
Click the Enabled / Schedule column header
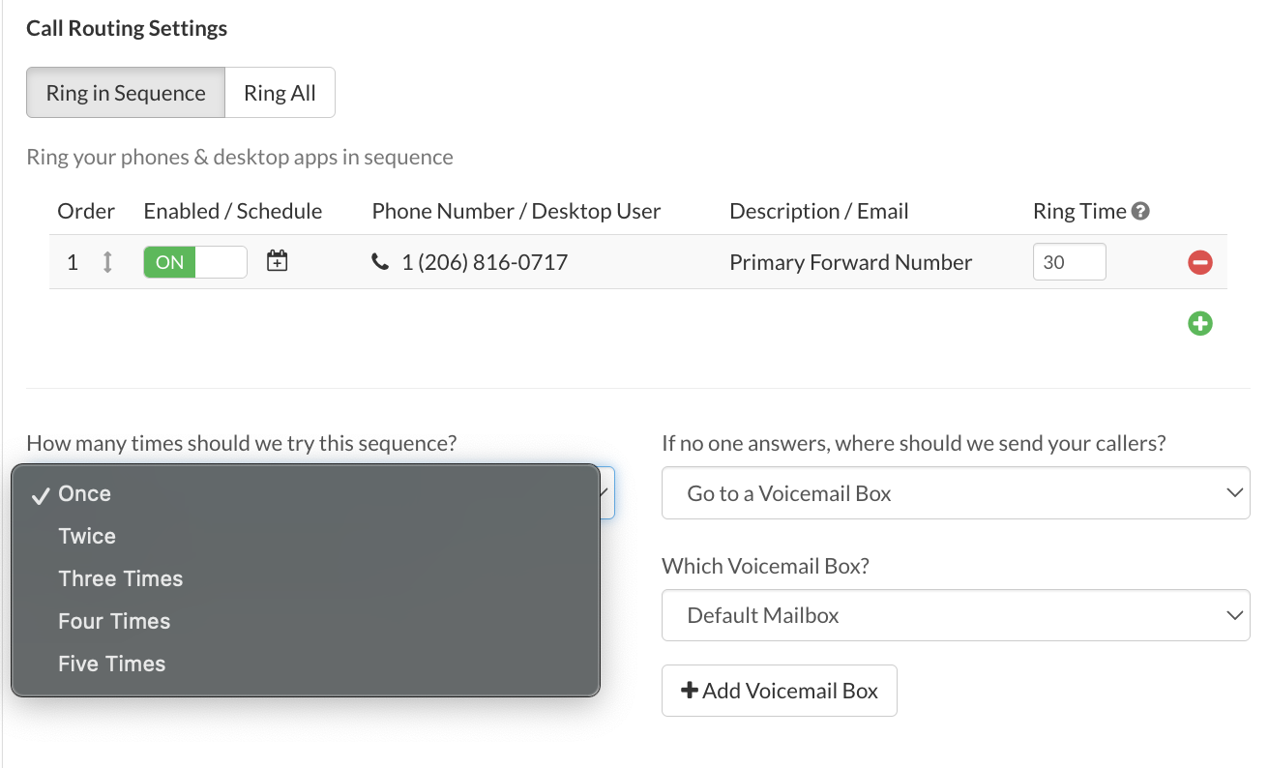[233, 211]
